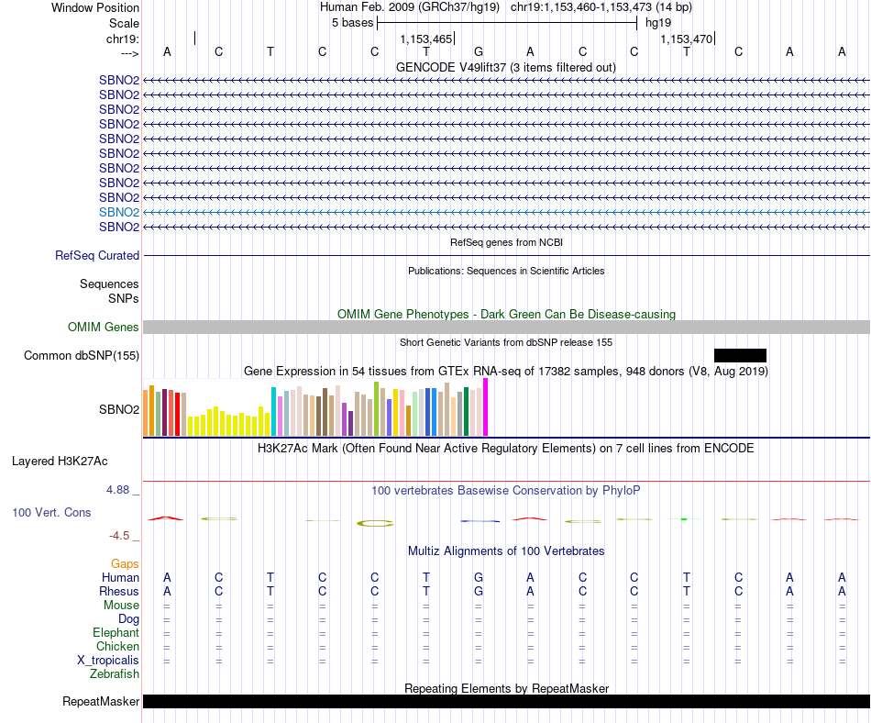The width and height of the screenshot is (871, 723).
Task: Click the X_tropicalis species label
Action: tap(108, 661)
